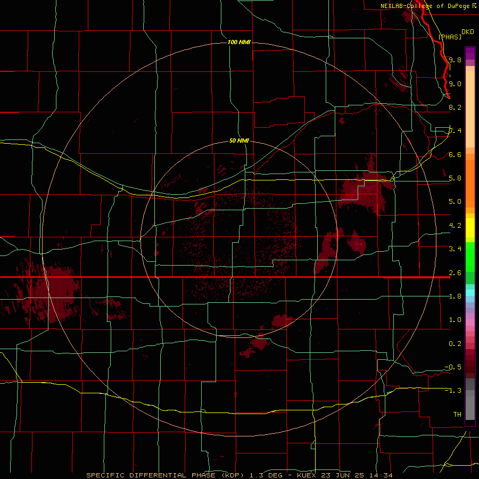Pick the gray band at the color scale bottom

(x=470, y=400)
